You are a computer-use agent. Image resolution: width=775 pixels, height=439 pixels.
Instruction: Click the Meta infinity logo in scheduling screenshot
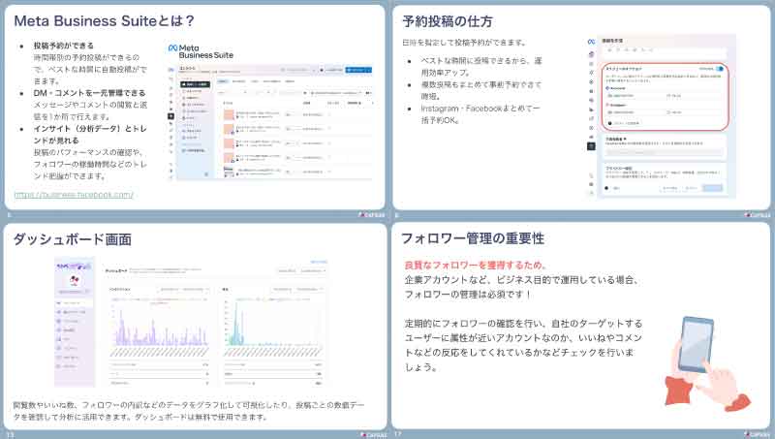pos(590,43)
